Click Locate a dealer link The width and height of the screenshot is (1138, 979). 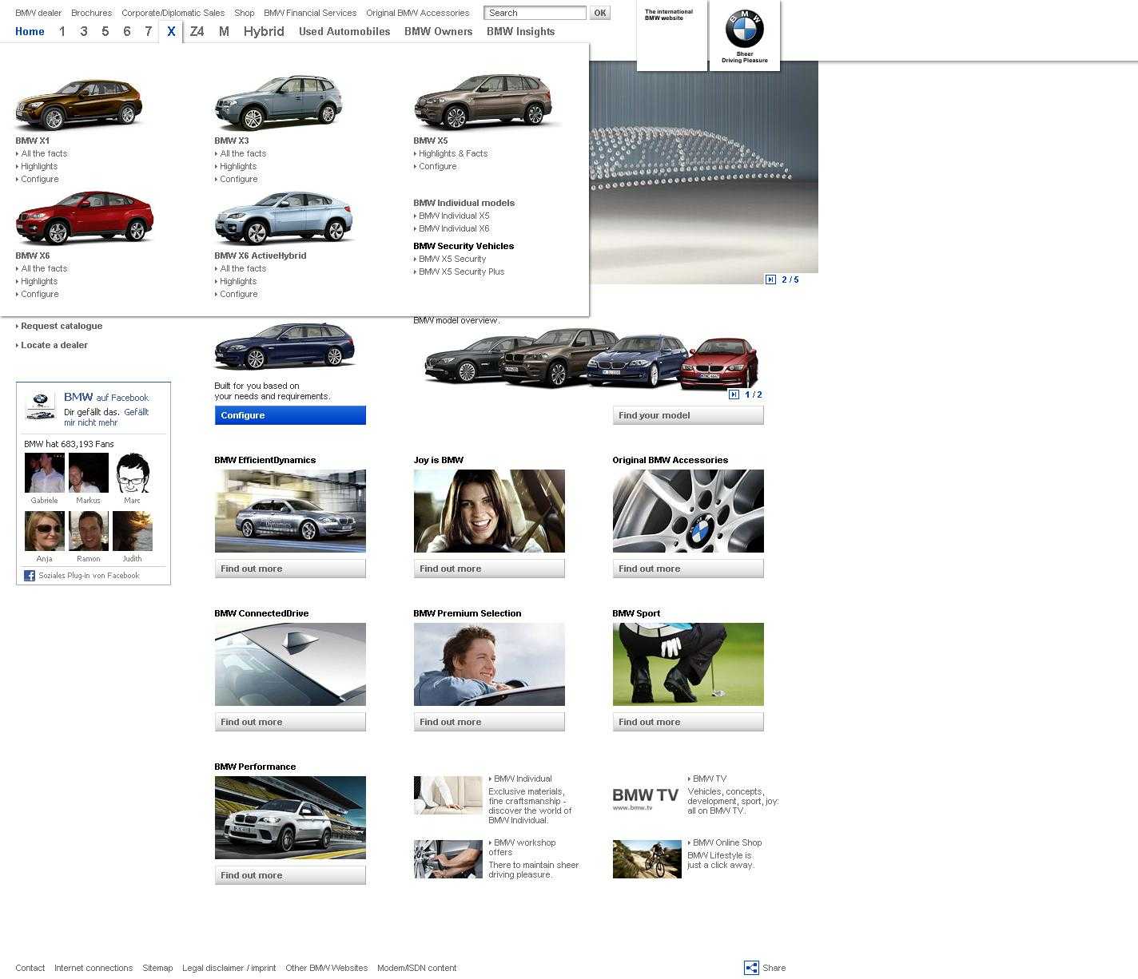click(54, 345)
